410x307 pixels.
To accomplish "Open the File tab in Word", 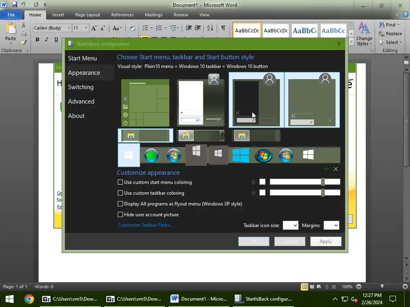I will 11,15.
